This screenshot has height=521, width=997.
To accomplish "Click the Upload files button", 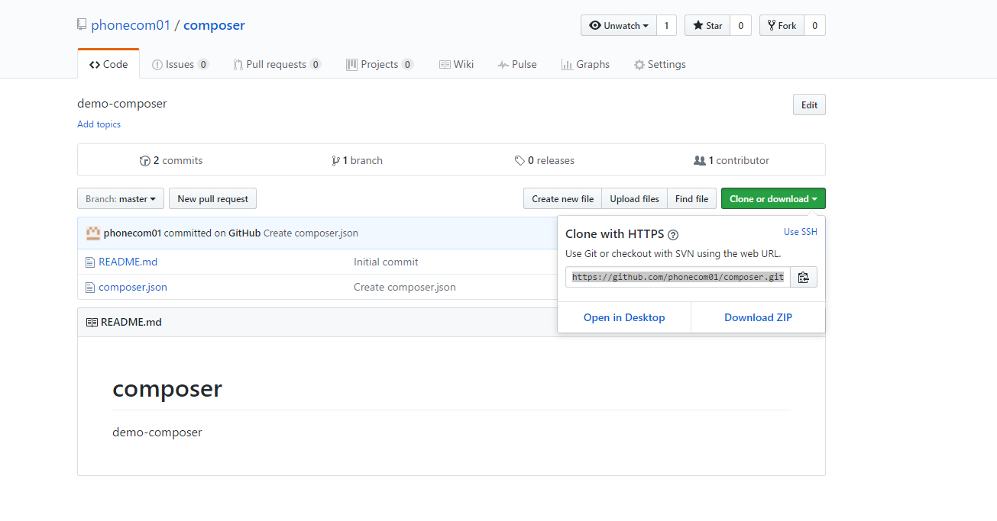I will [634, 199].
